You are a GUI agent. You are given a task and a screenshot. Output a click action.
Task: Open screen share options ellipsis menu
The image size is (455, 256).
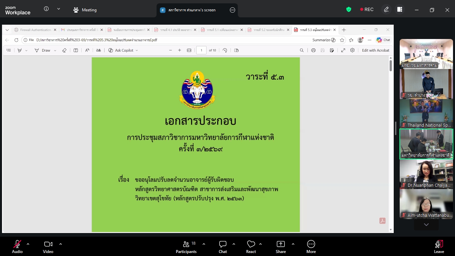[232, 10]
